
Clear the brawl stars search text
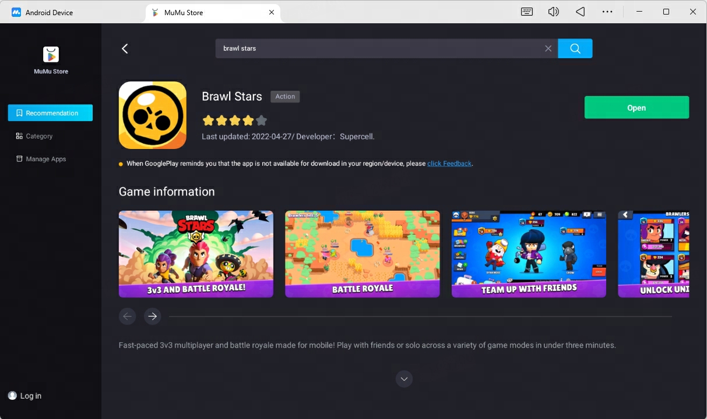(548, 48)
